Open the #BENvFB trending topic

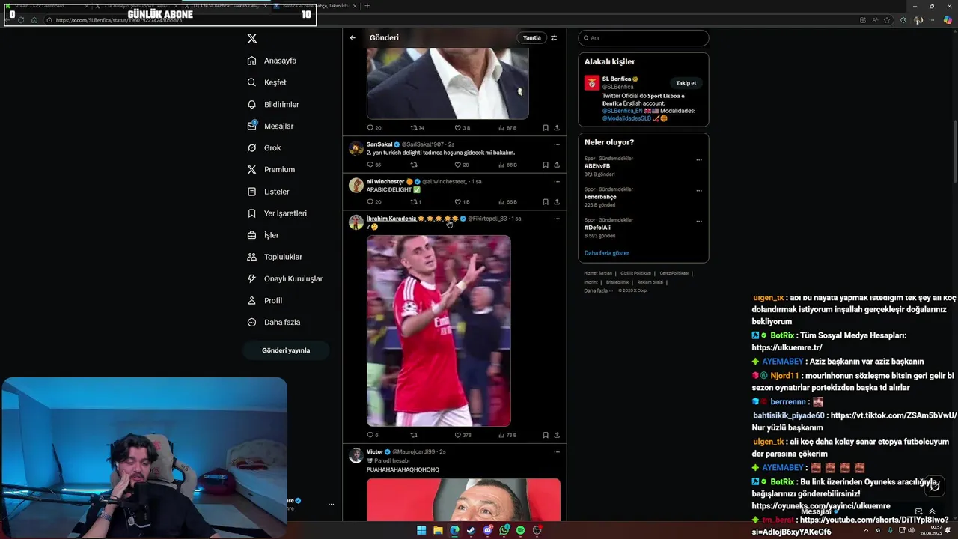(597, 165)
